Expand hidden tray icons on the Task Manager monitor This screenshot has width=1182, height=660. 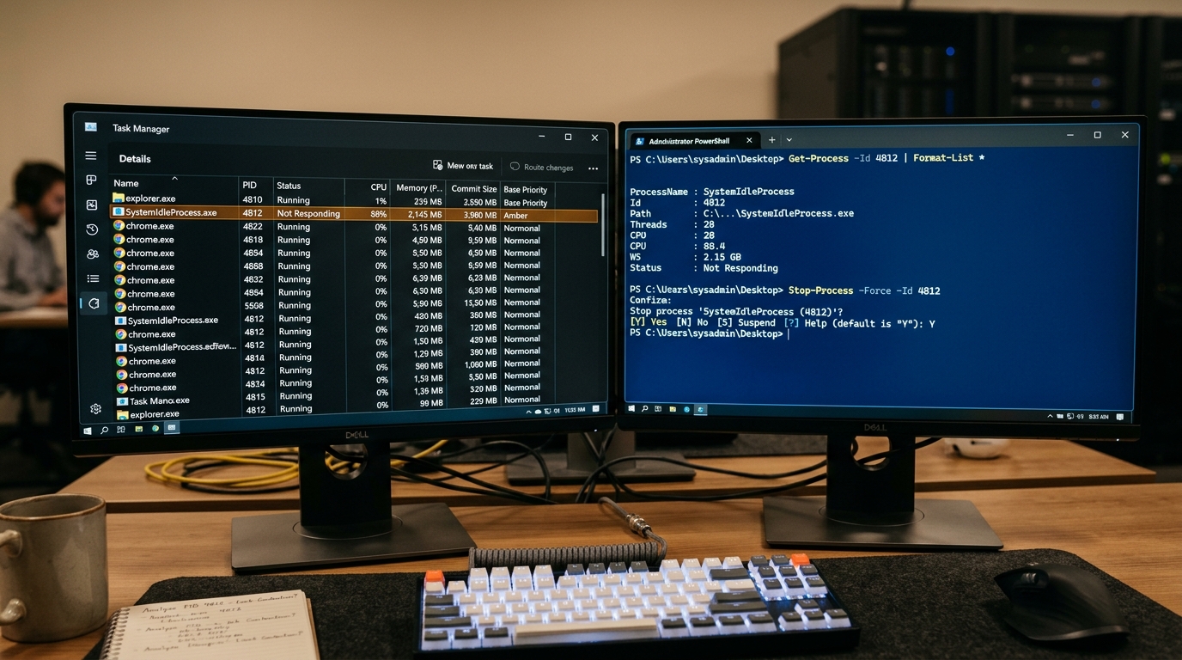click(x=528, y=412)
